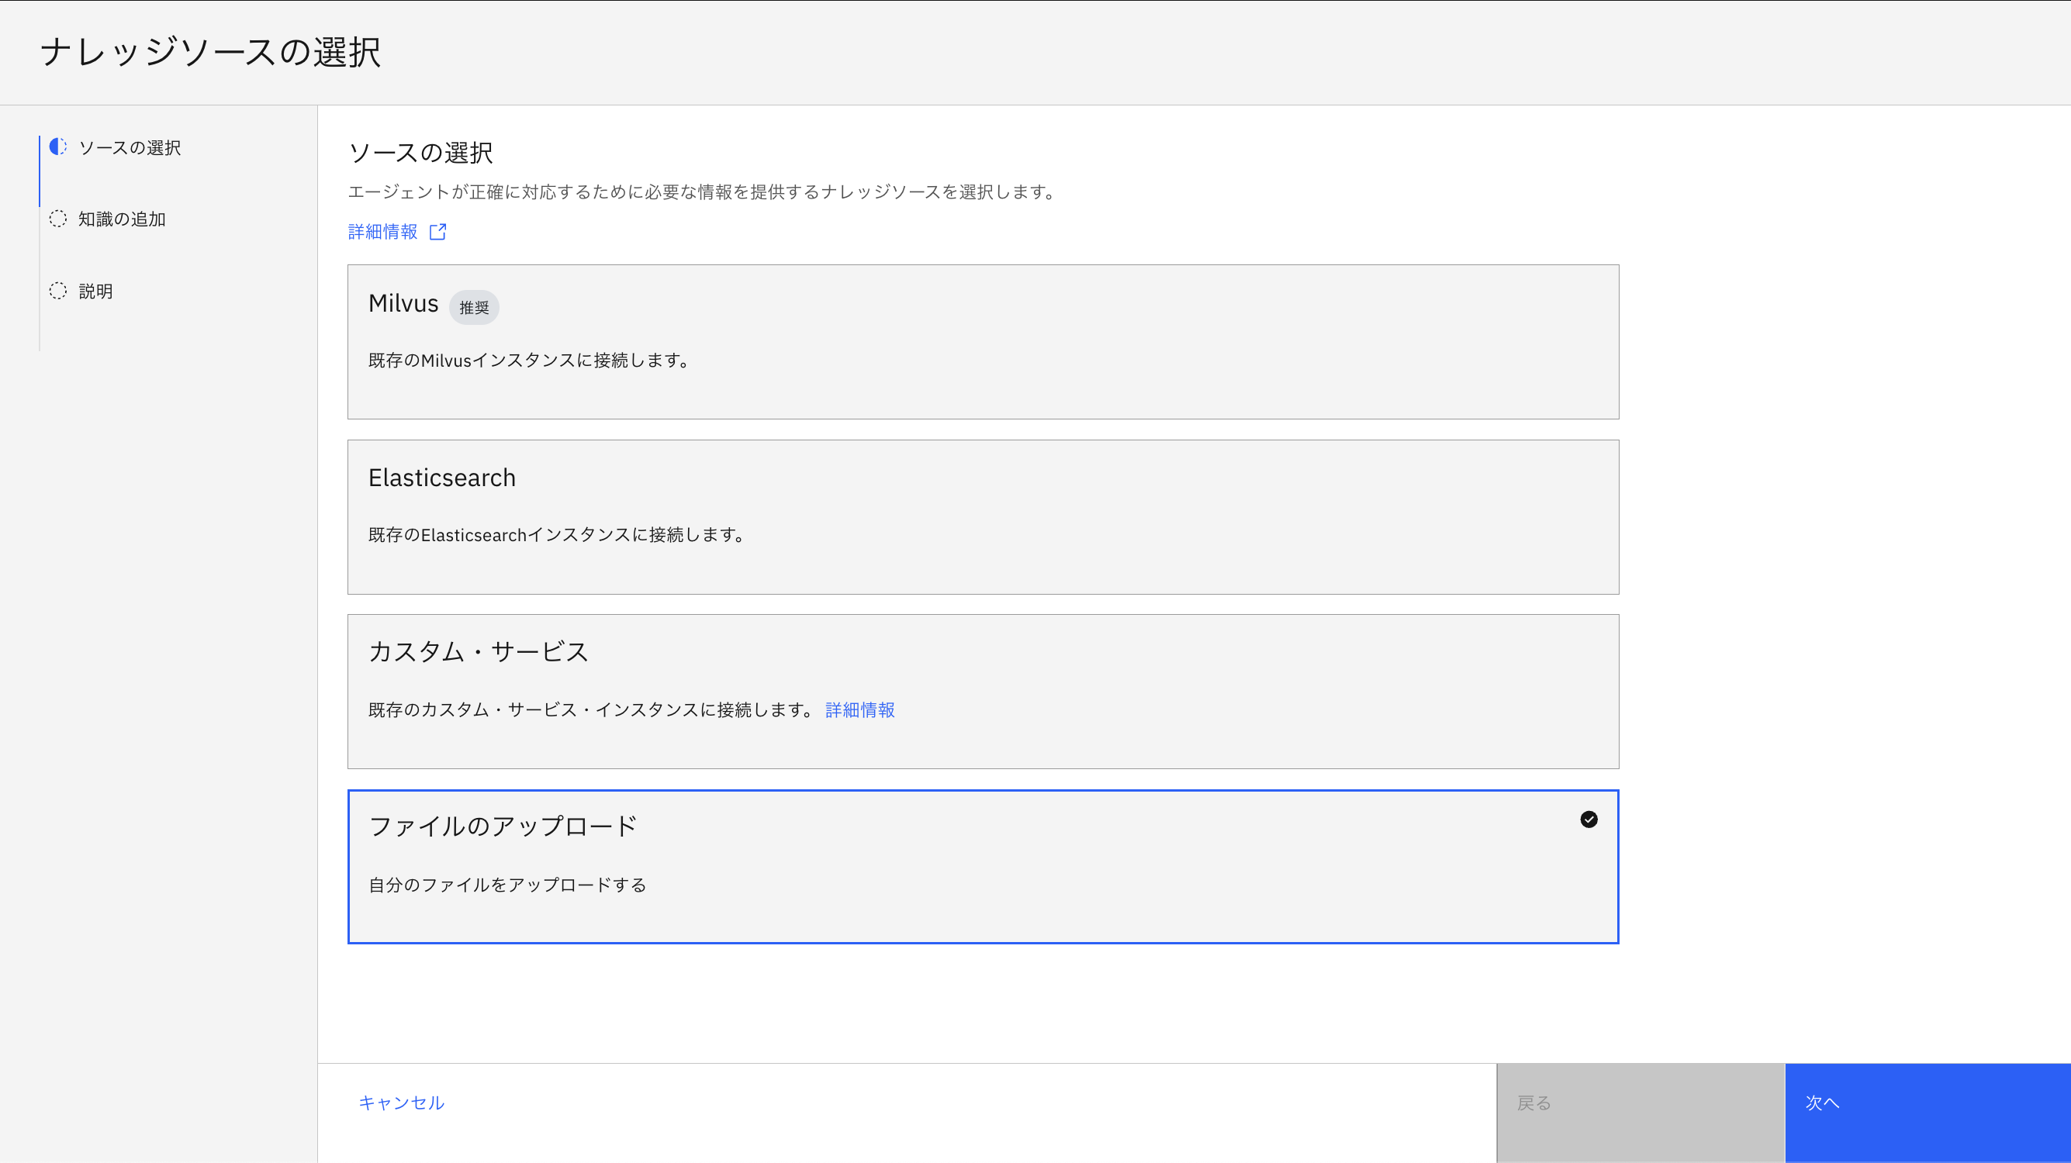Open the 詳細情報 link under the description
This screenshot has width=2071, height=1163.
click(x=382, y=233)
